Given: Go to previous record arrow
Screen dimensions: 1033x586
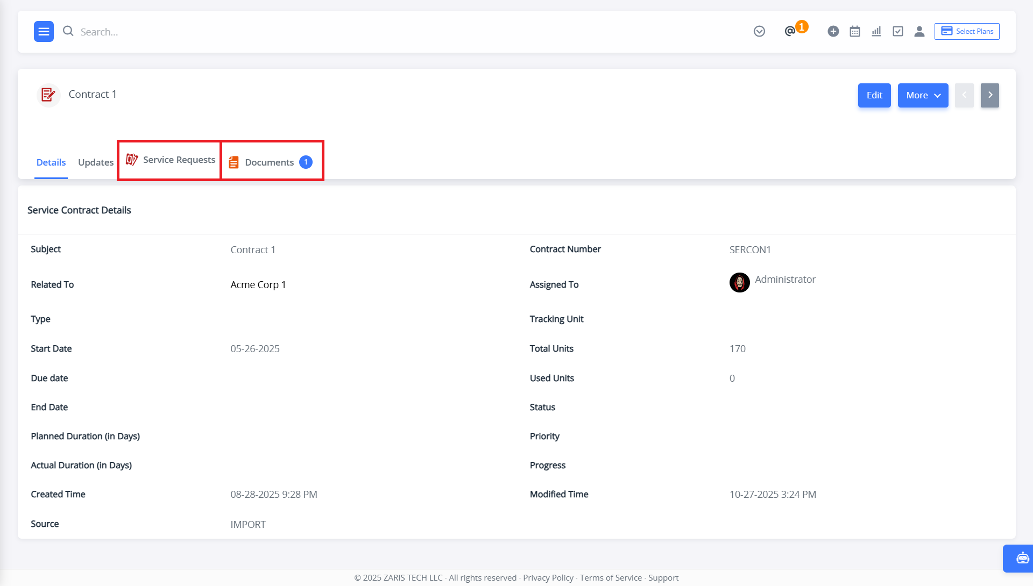Looking at the screenshot, I should (x=964, y=95).
